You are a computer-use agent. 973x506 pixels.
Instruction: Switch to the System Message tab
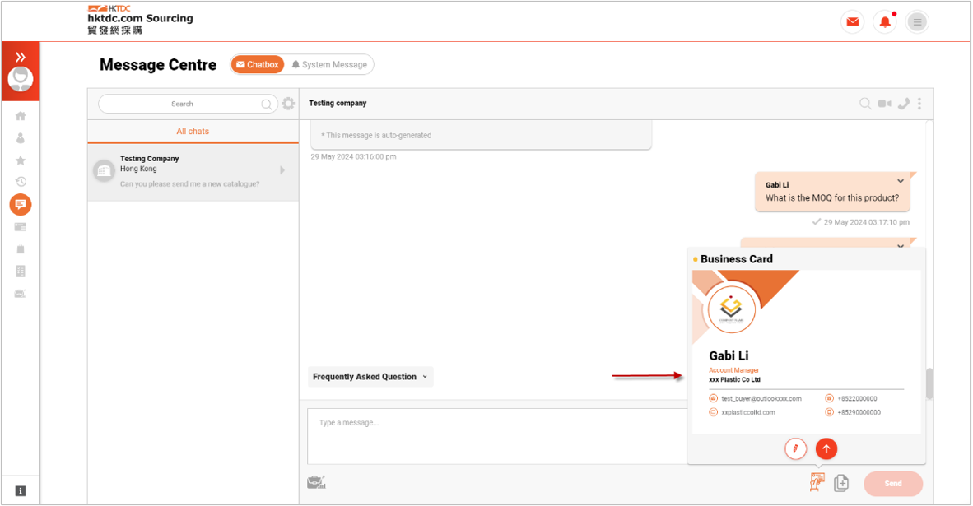tap(329, 64)
